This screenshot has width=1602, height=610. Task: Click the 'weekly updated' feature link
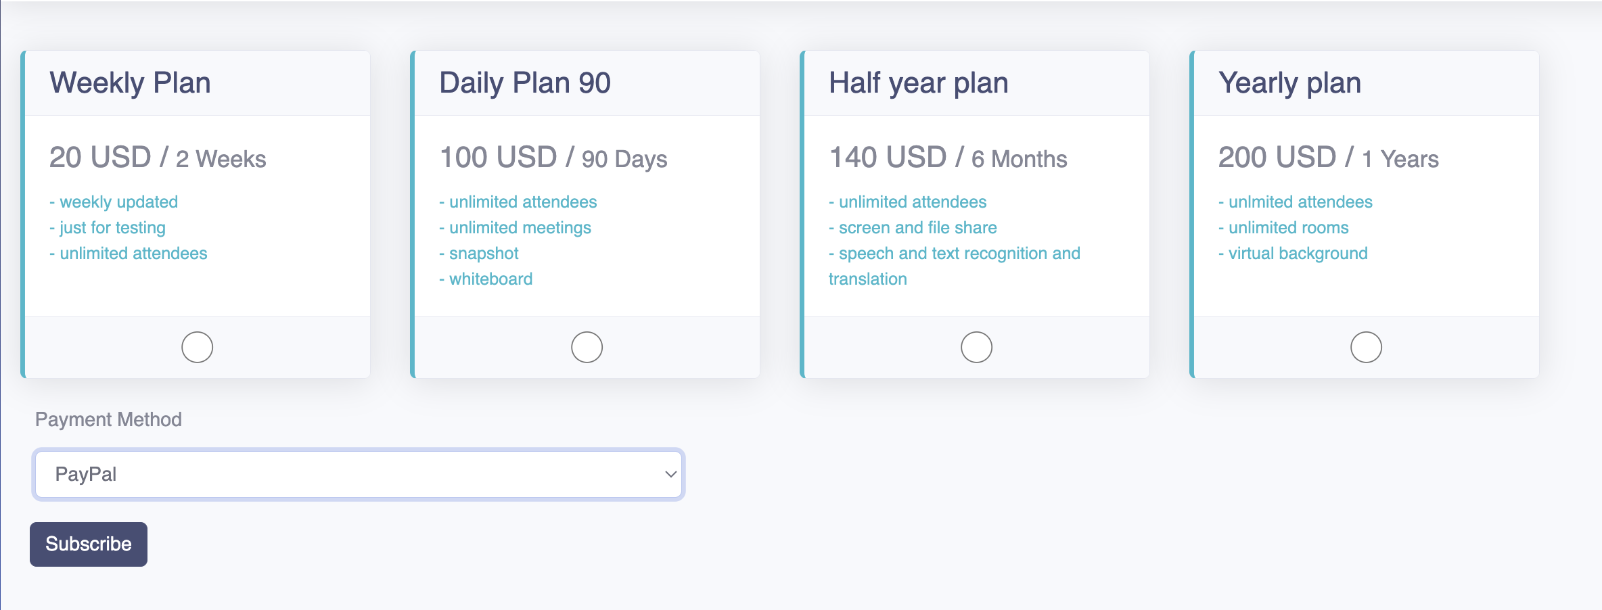coord(113,201)
